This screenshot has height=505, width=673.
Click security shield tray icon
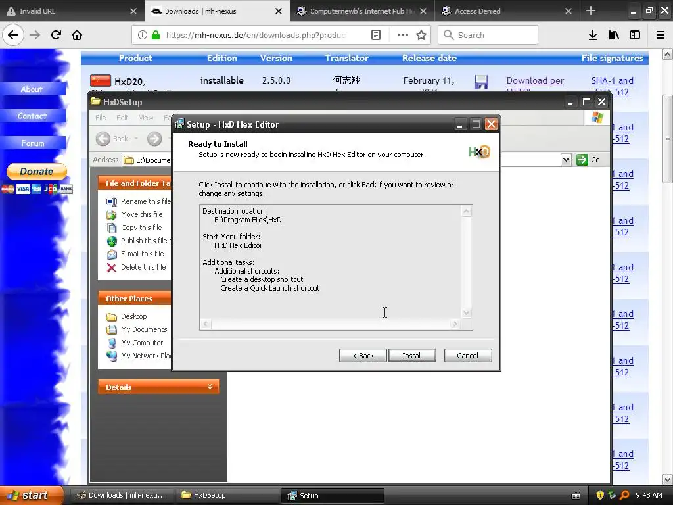coord(600,495)
